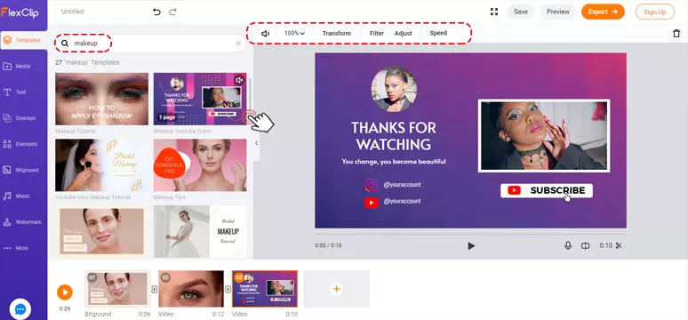Open the Templates sidebar tab
The height and width of the screenshot is (320, 688).
click(x=23, y=40)
